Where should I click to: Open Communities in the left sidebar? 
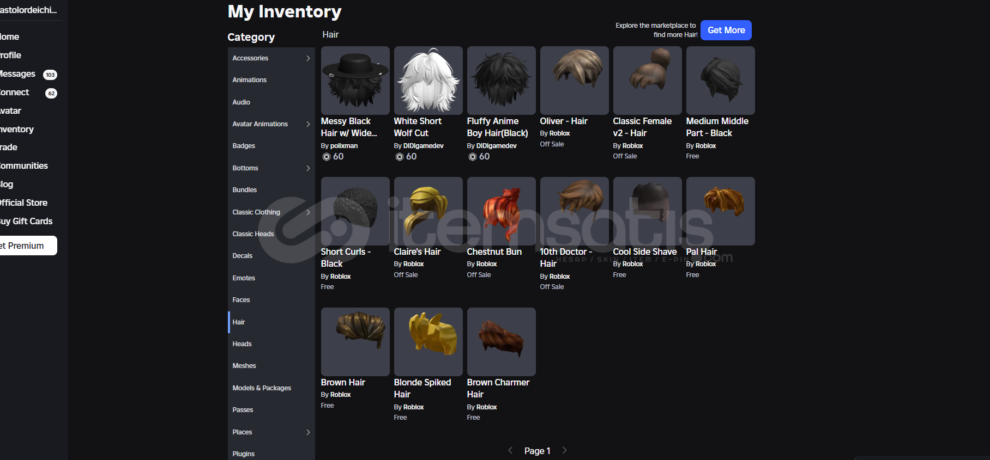(x=24, y=165)
